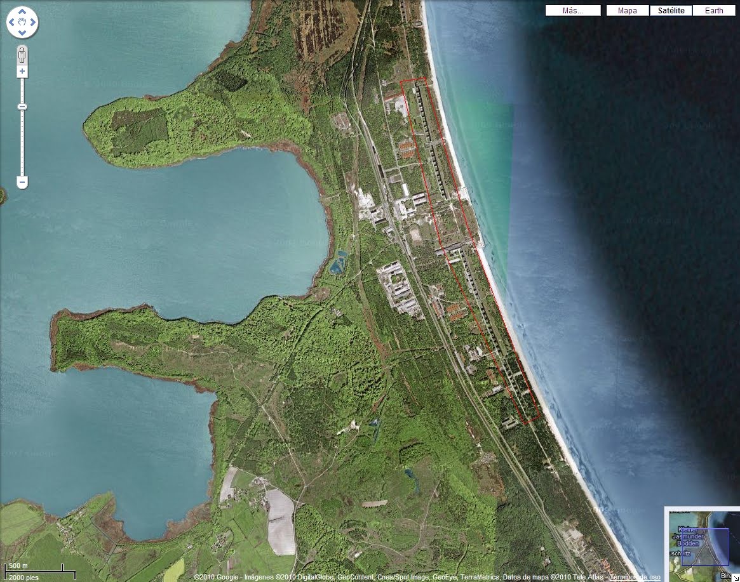This screenshot has height=582, width=740.
Task: Toggle the Satélite view mode
Action: pos(671,10)
